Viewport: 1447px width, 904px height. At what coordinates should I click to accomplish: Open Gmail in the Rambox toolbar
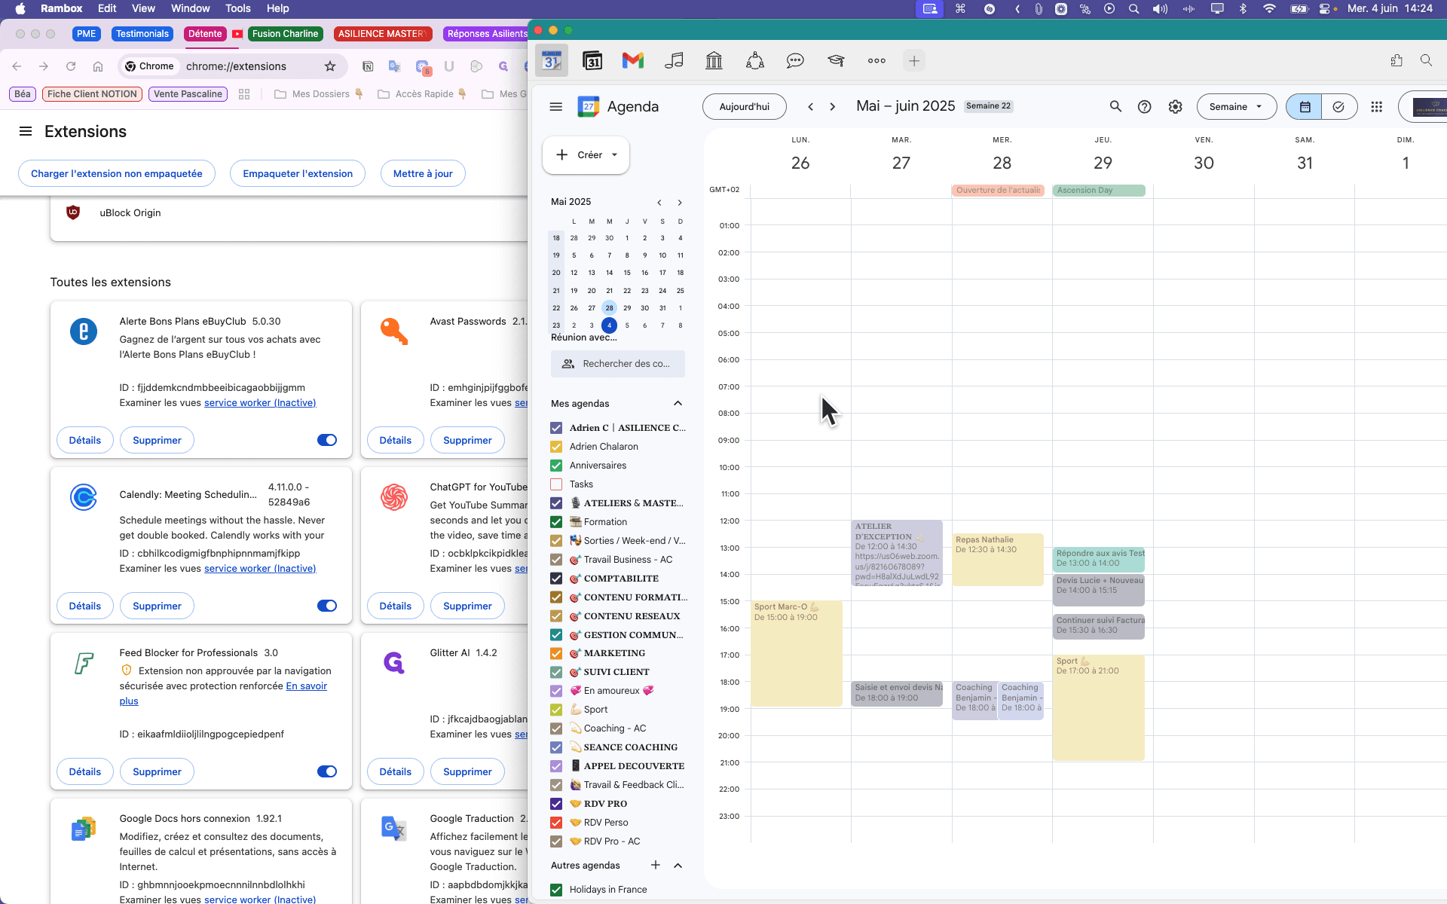coord(633,61)
